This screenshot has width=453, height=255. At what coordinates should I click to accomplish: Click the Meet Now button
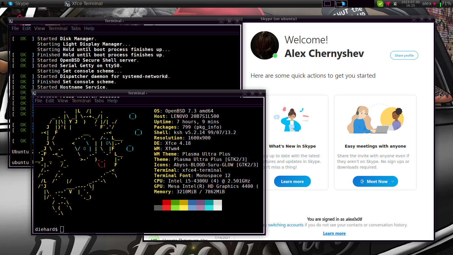[x=375, y=182]
